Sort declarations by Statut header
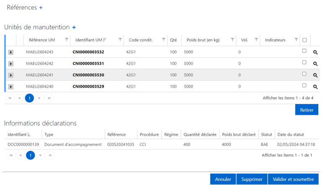 click(266, 134)
